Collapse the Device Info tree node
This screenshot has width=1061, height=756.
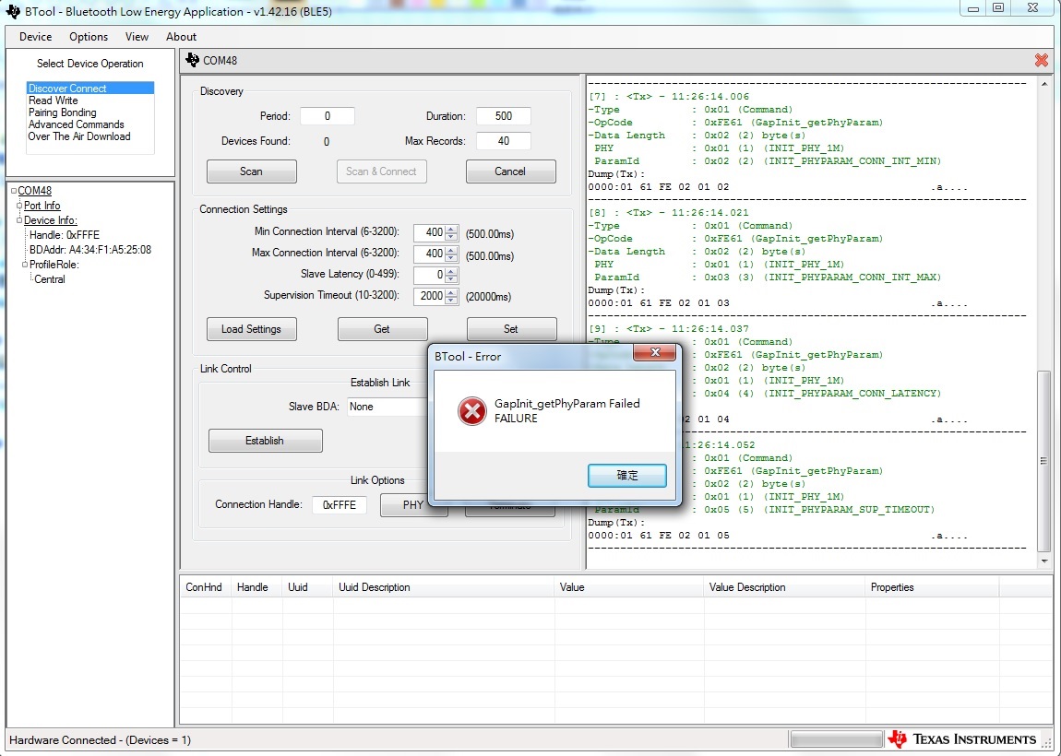pyautogui.click(x=19, y=220)
